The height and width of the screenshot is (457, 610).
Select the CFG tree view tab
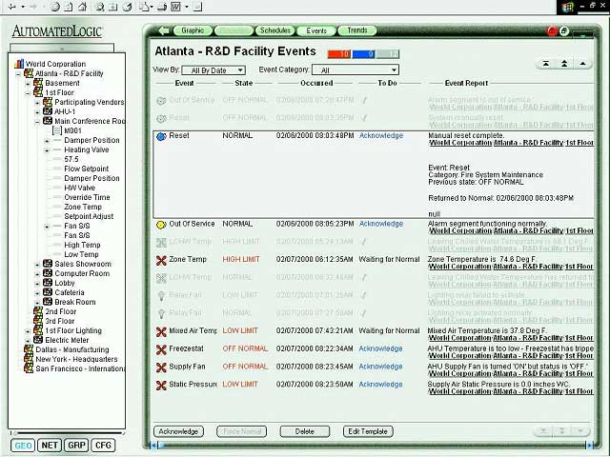(x=103, y=446)
